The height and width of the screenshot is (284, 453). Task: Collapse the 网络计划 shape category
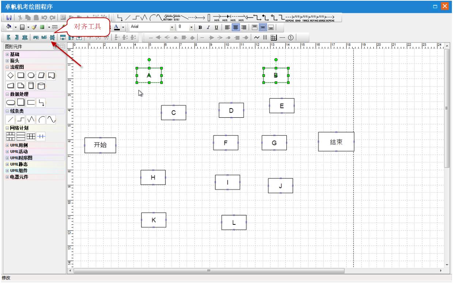(7, 128)
